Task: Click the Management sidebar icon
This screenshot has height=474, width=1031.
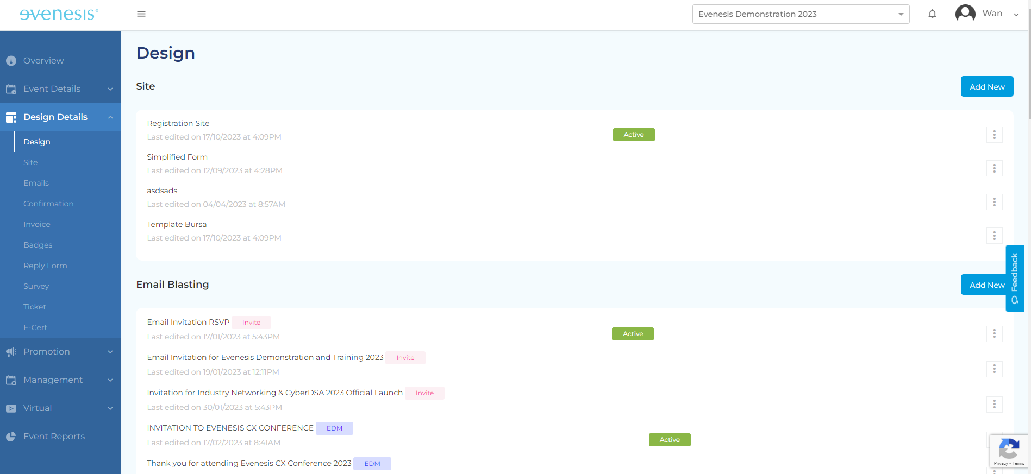Action: 11,380
